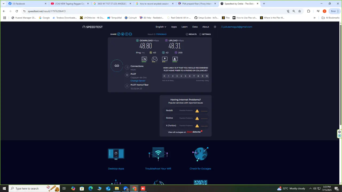The height and width of the screenshot is (192, 342).
Task: Click the Speedtest logo
Action: [92, 27]
